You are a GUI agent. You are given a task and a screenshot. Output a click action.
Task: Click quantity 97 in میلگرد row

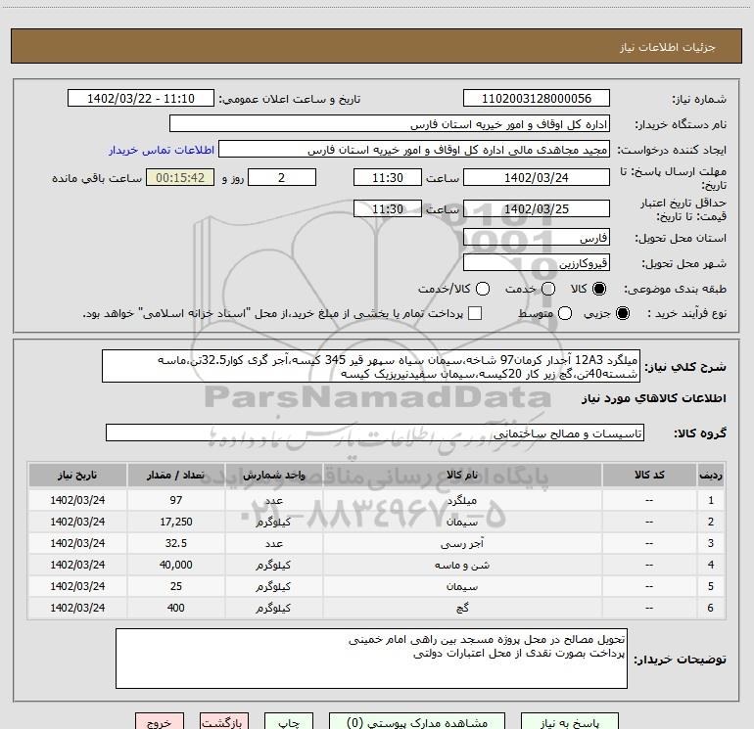[x=175, y=500]
